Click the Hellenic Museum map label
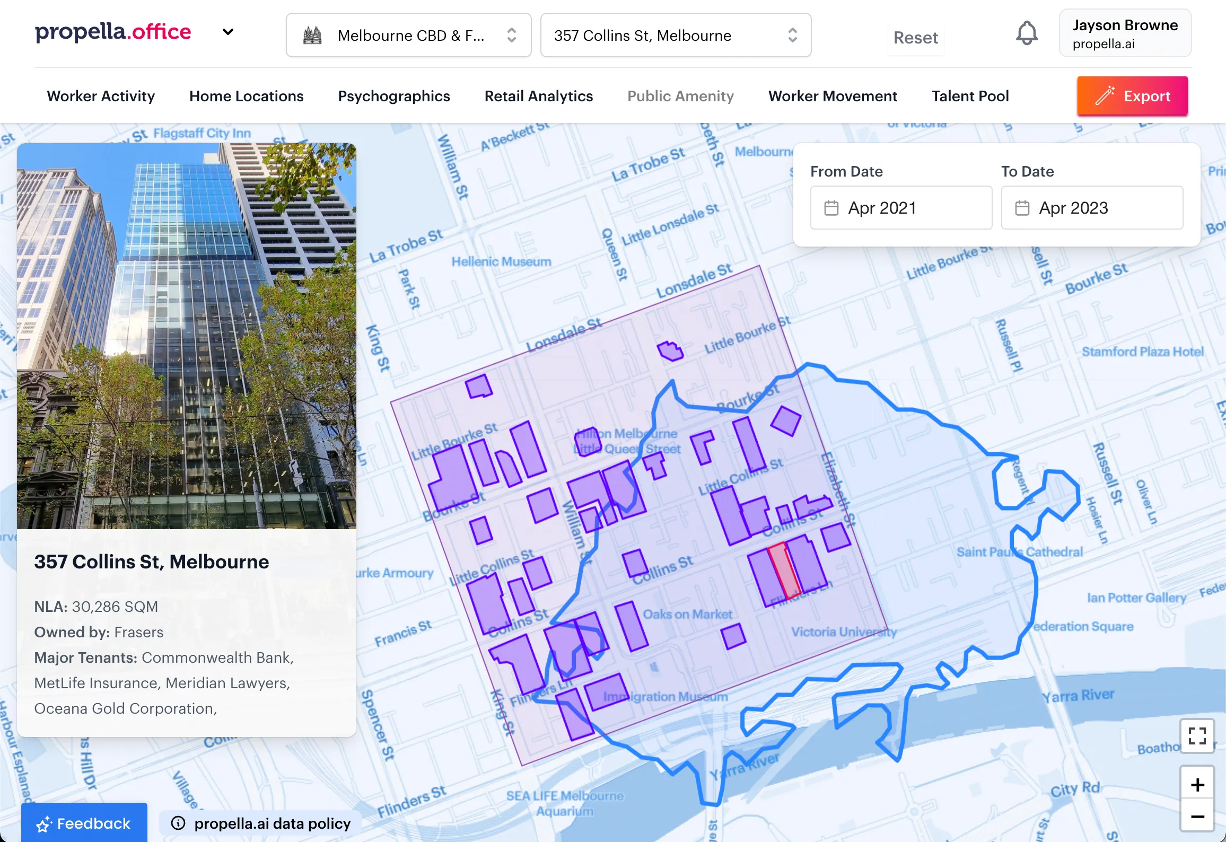The image size is (1226, 842). (x=501, y=261)
